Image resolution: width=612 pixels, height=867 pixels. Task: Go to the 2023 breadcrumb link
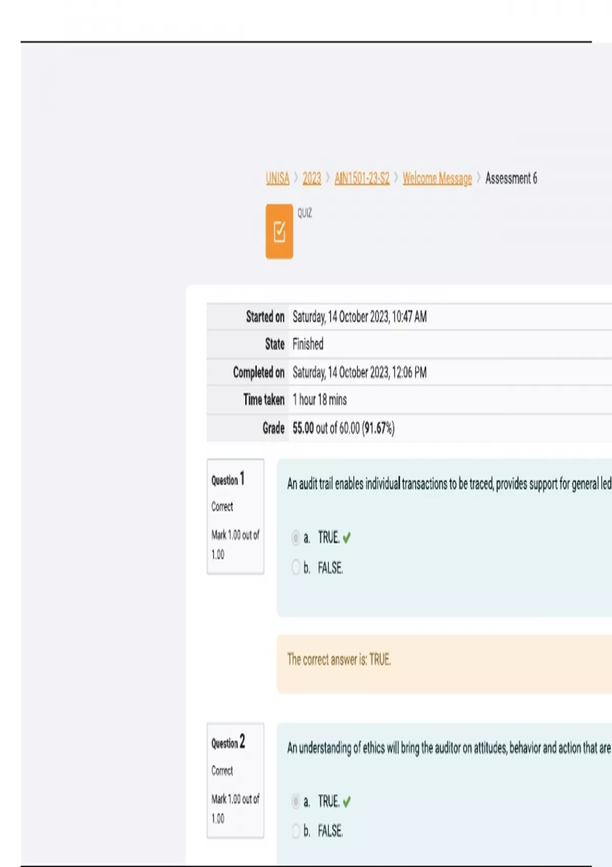click(x=312, y=178)
